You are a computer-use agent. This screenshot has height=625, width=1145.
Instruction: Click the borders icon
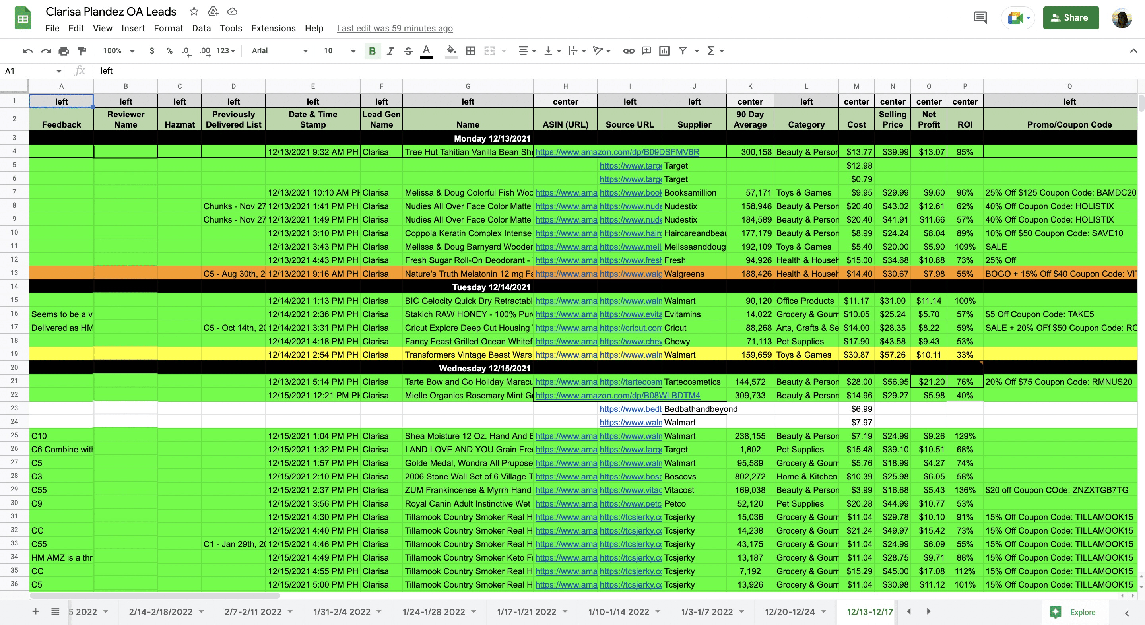pos(470,51)
